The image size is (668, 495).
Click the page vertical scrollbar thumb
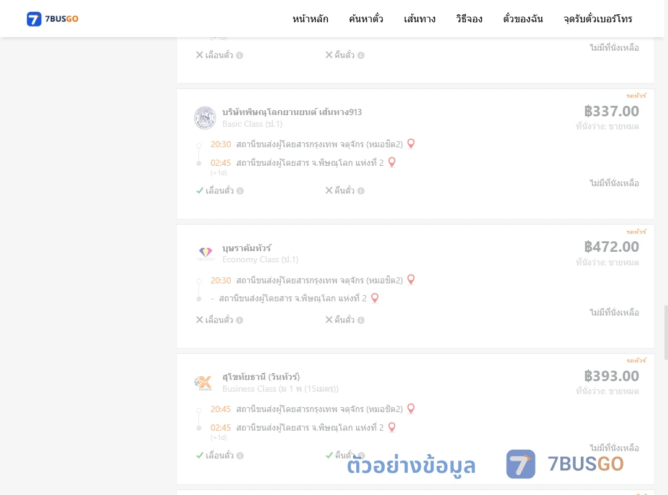666,332
